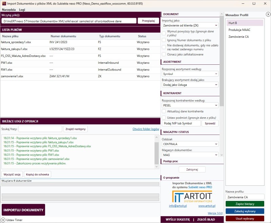Click the IMPORTUJ DOKUMENTY button
271x223 pixels.
tap(23, 210)
